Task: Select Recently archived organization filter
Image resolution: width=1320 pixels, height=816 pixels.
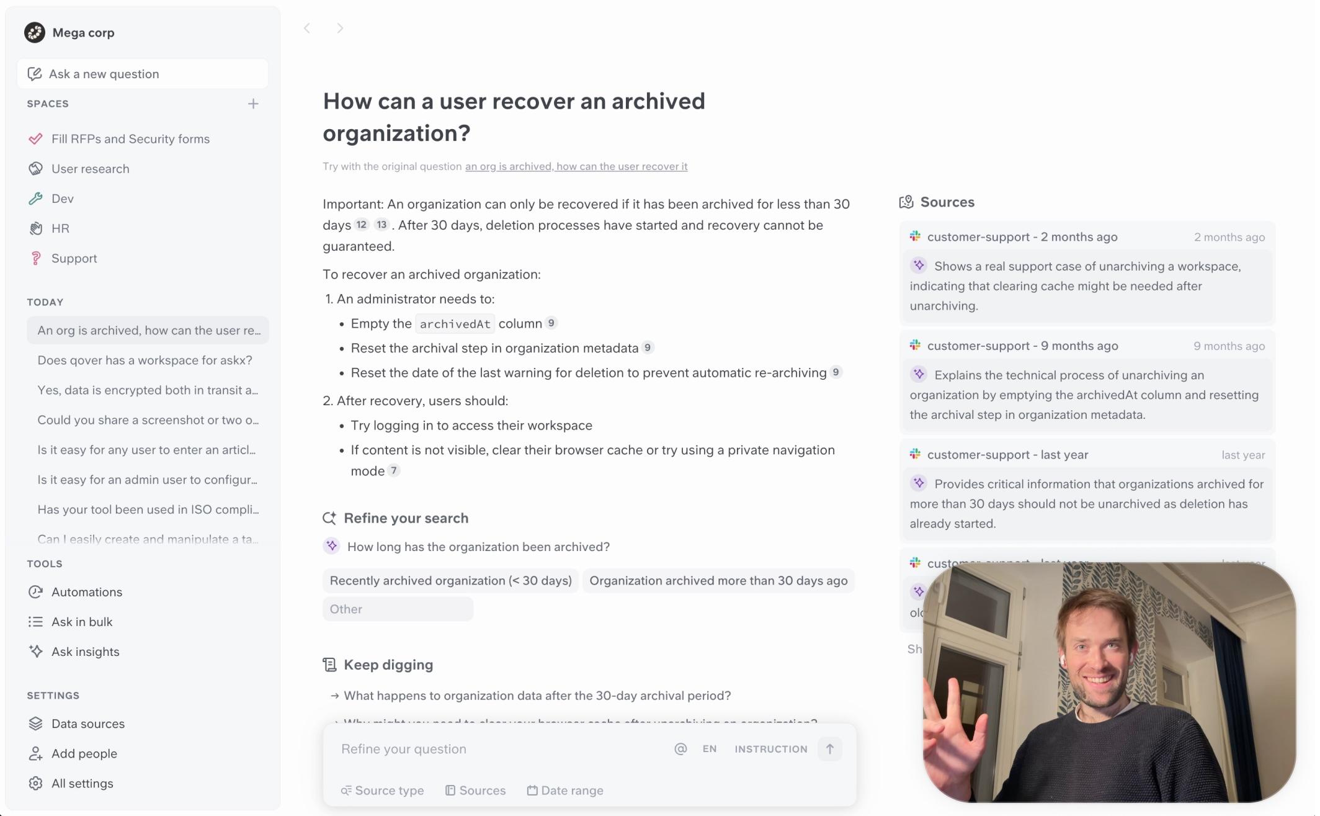Action: click(x=450, y=580)
